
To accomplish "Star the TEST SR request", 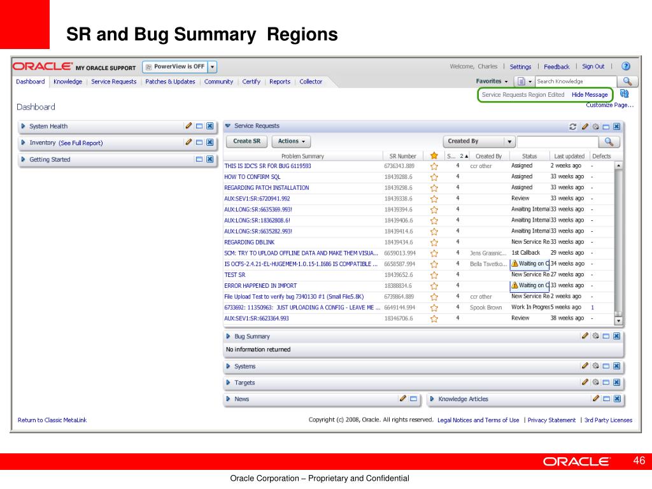I will click(434, 275).
